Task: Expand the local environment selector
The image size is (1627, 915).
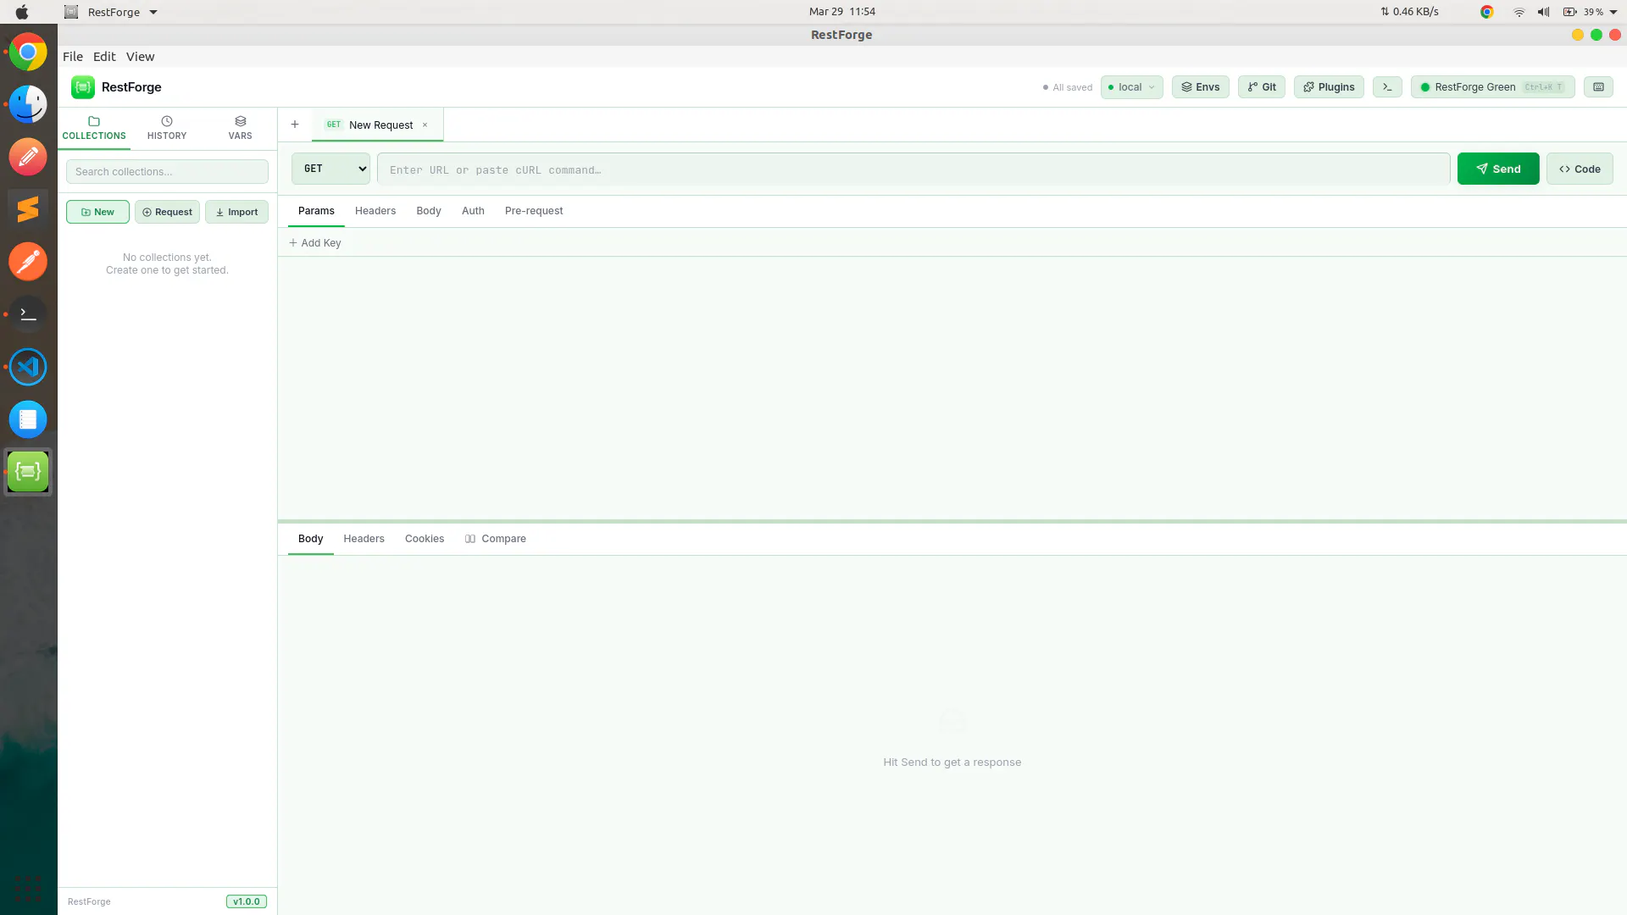Action: (x=1132, y=87)
